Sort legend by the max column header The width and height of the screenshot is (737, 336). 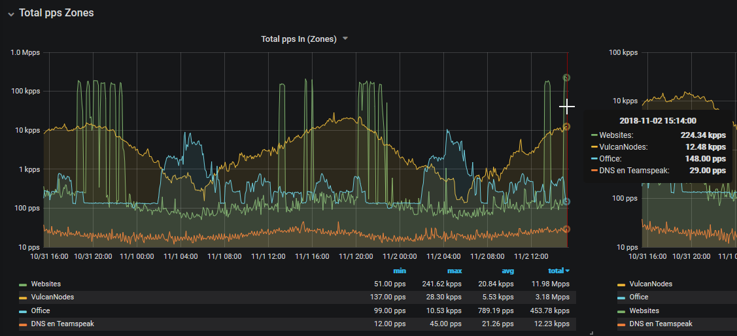[x=454, y=271]
